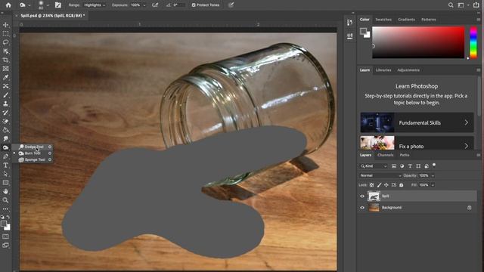Switch to the Paths tab
Image resolution: width=484 pixels, height=272 pixels.
tap(405, 155)
